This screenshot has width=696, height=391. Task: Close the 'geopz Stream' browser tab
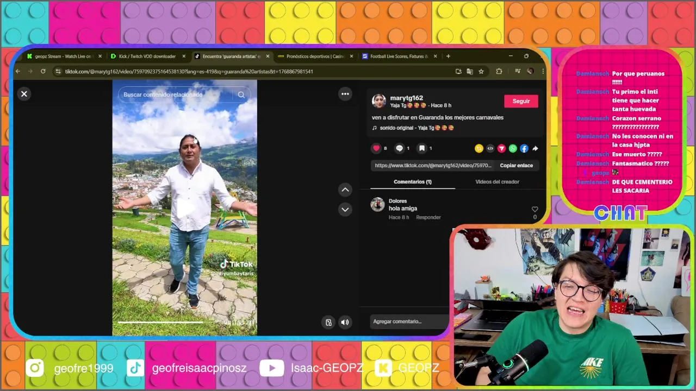tap(100, 56)
